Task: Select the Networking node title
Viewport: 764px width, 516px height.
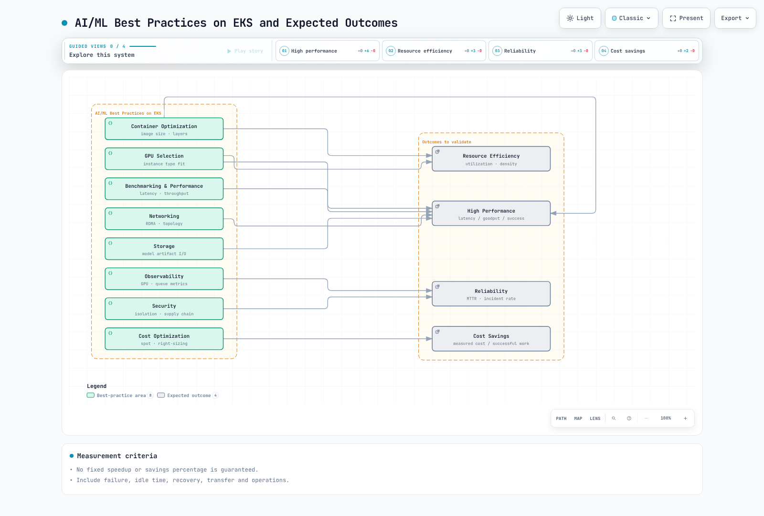Action: (x=164, y=216)
